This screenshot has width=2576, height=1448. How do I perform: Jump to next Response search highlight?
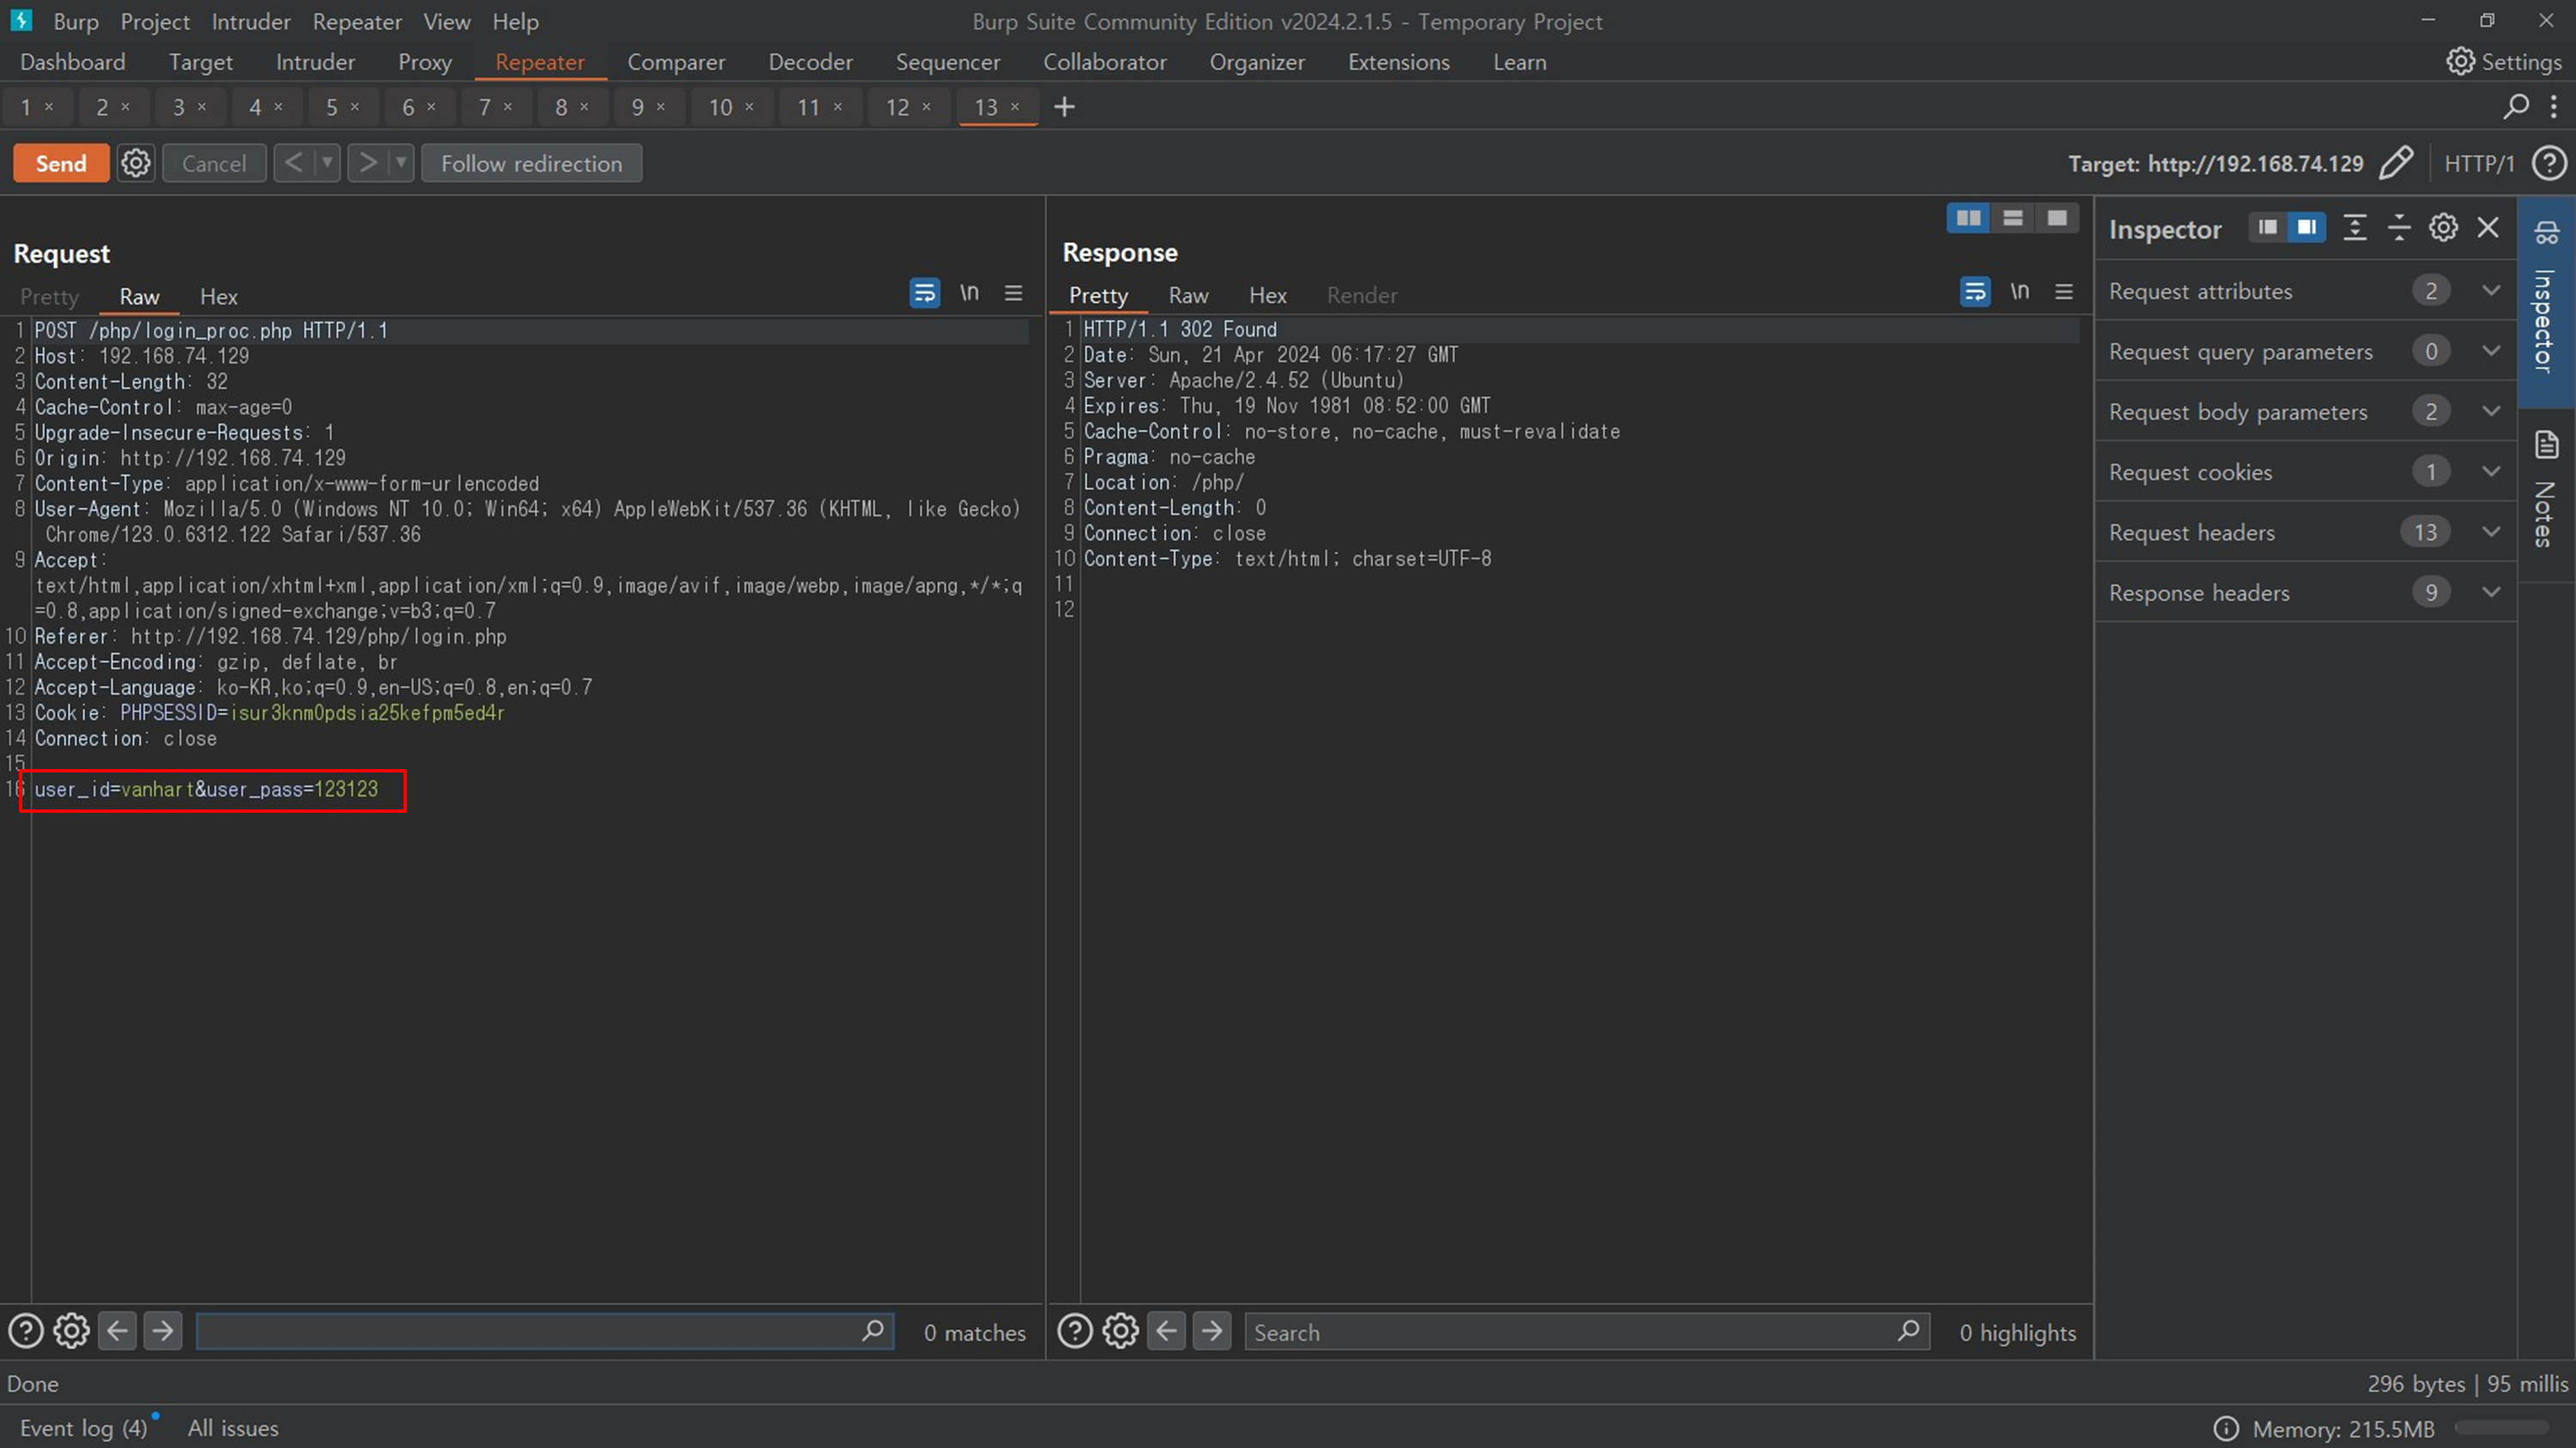click(1211, 1331)
